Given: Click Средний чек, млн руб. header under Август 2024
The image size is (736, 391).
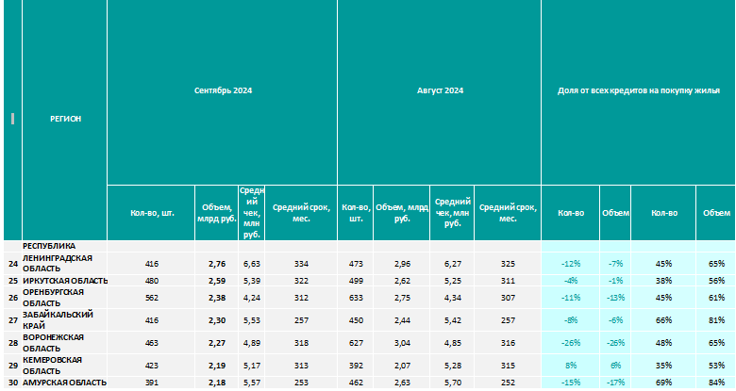Looking at the screenshot, I should click(x=452, y=212).
